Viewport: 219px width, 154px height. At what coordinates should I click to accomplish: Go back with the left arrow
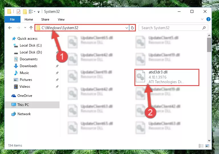(10, 28)
